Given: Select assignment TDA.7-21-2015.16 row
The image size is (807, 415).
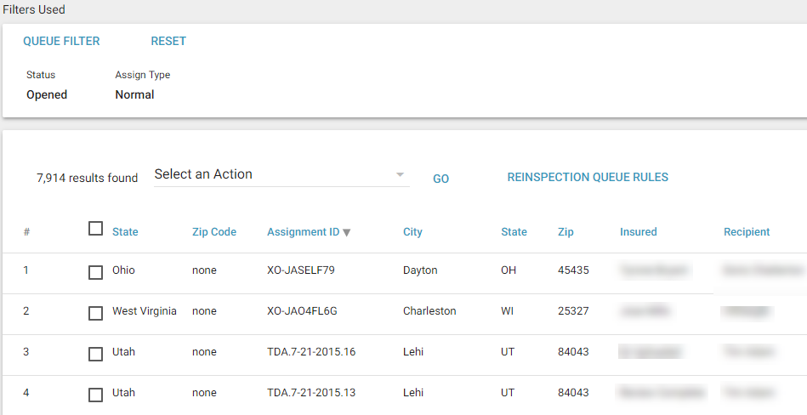Looking at the screenshot, I should point(311,352).
